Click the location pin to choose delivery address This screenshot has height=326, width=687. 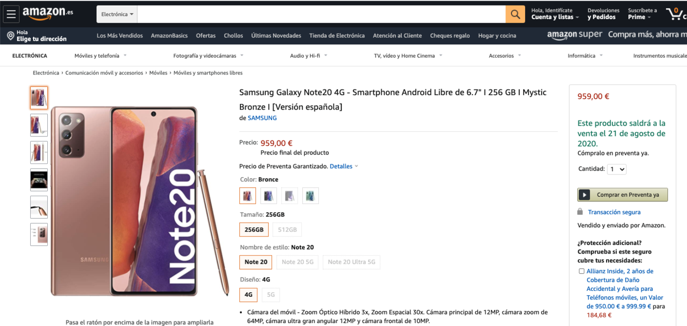tap(11, 36)
